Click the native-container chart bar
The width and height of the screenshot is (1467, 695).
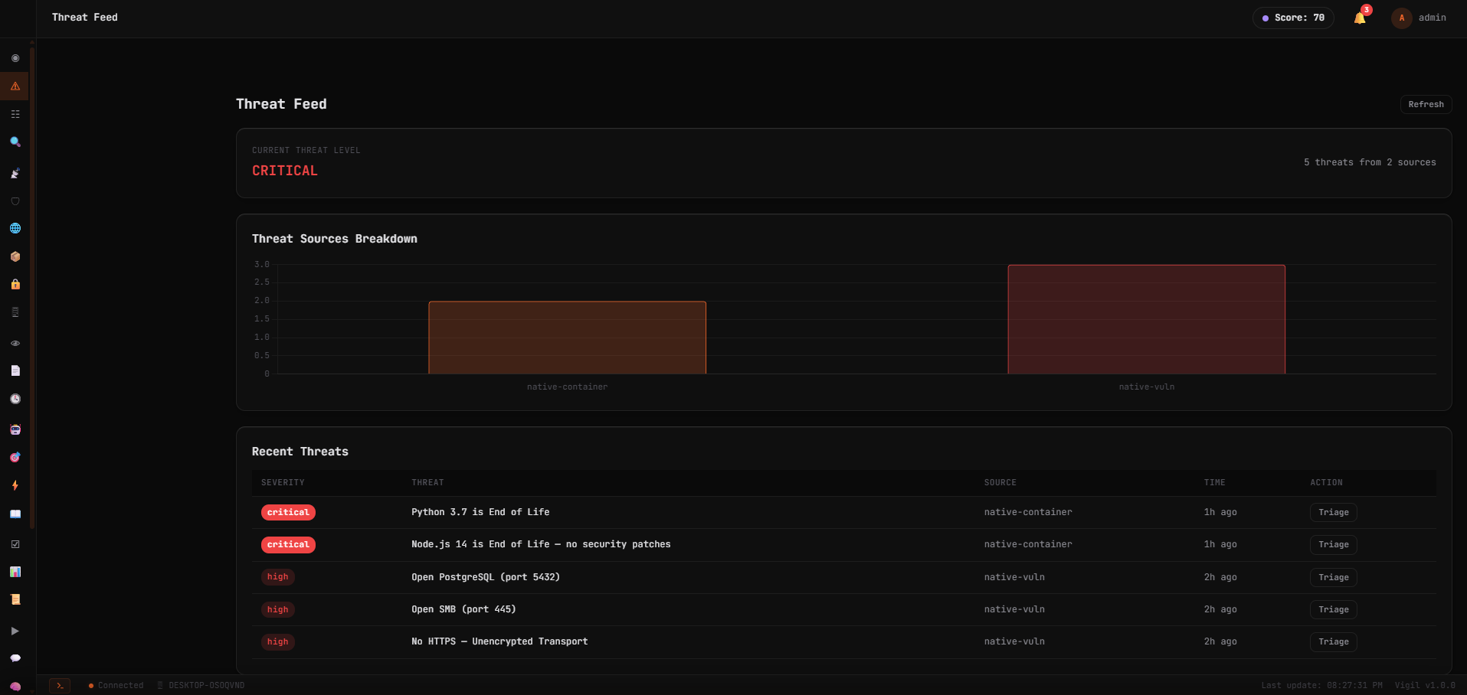pyautogui.click(x=567, y=338)
